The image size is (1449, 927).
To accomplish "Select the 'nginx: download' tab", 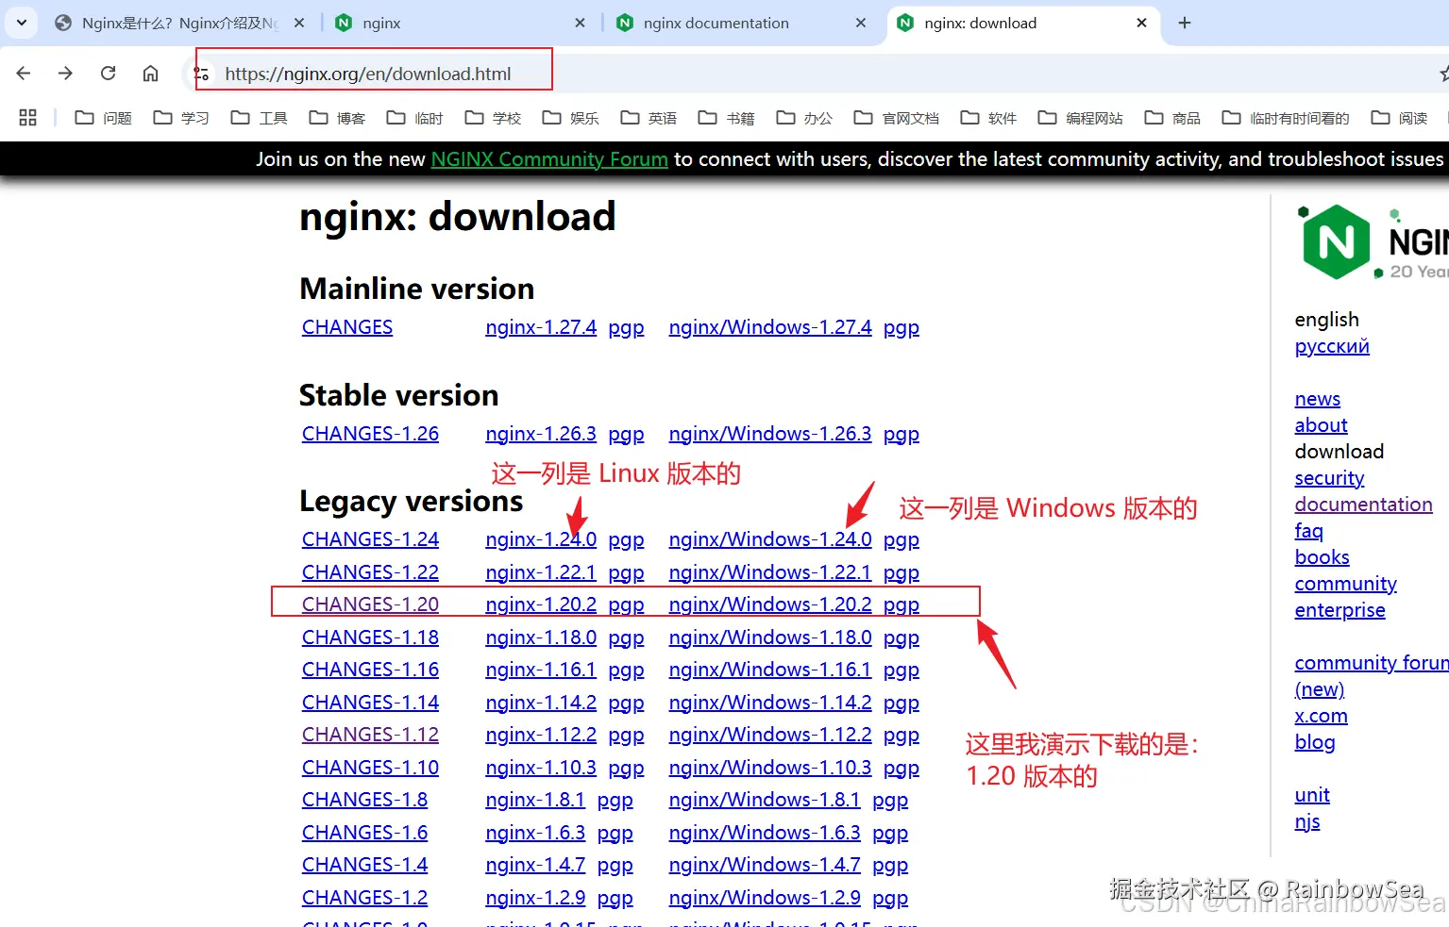I will click(1024, 23).
